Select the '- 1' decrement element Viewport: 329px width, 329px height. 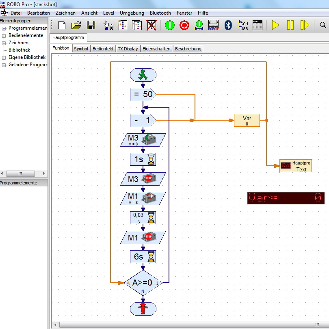click(143, 121)
